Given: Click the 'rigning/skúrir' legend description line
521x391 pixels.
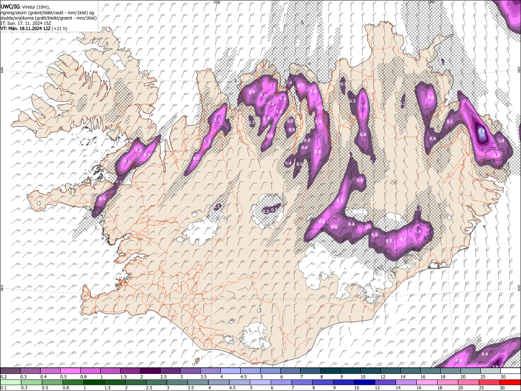Looking at the screenshot, I should pos(48,12).
